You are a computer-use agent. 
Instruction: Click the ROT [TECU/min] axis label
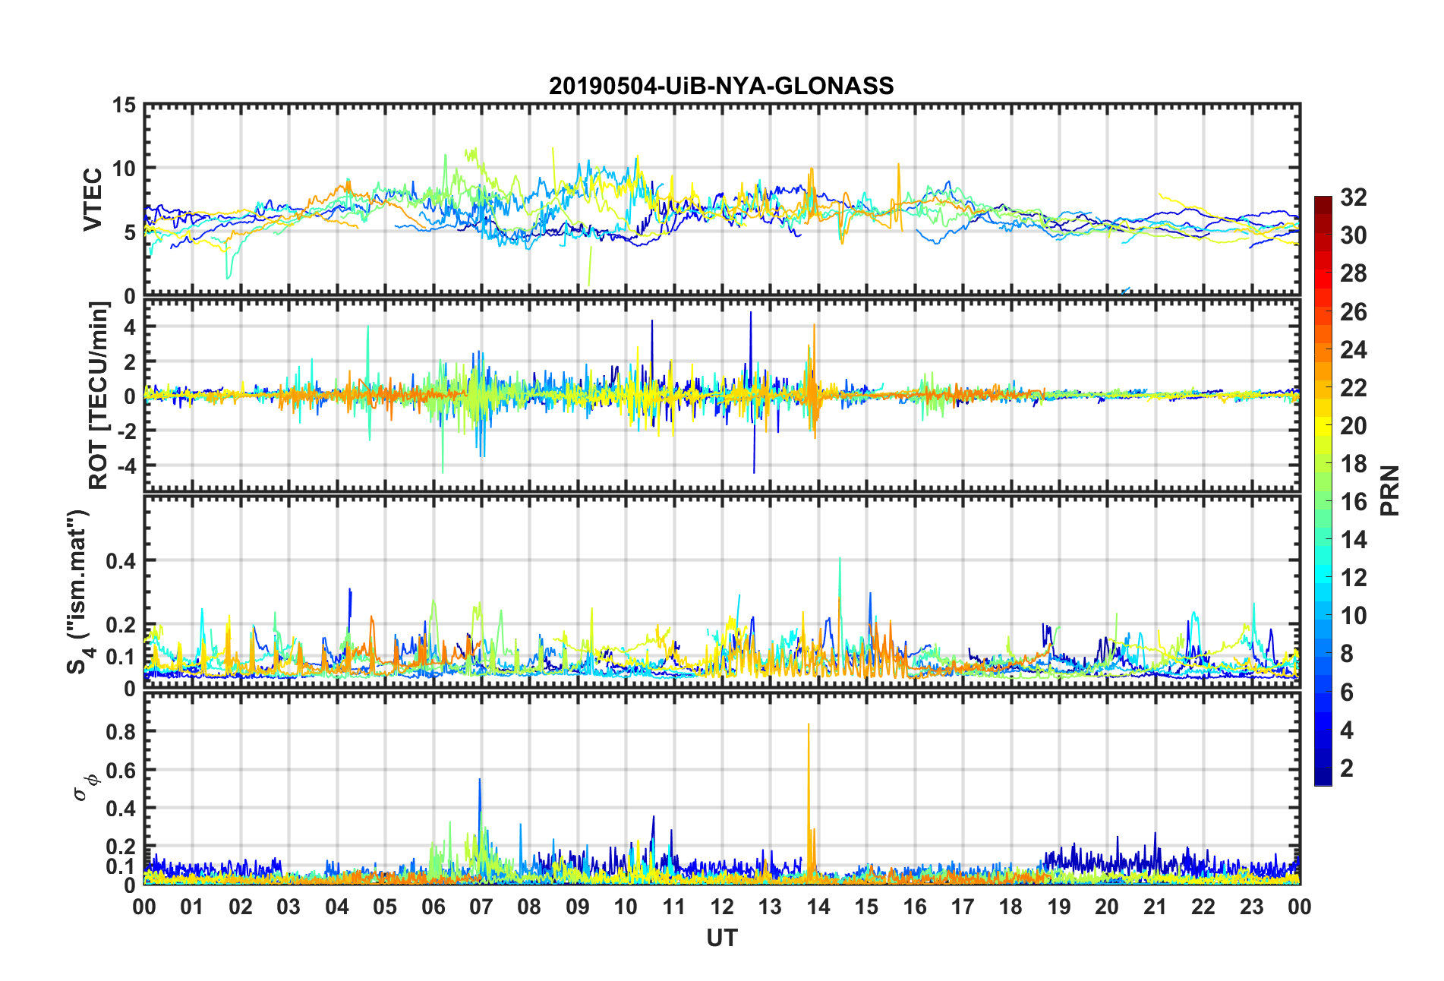pyautogui.click(x=99, y=396)
